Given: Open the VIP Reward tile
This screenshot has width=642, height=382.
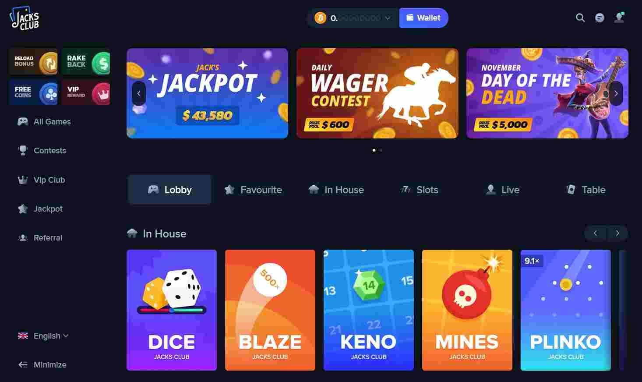Looking at the screenshot, I should pyautogui.click(x=86, y=92).
